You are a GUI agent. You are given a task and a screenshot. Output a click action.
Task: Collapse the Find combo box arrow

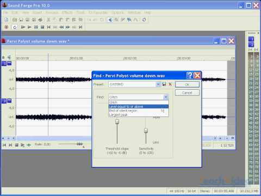[166, 97]
